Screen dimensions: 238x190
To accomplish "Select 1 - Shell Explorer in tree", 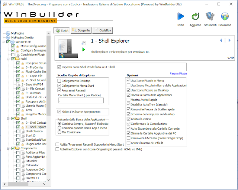I will (36, 127).
